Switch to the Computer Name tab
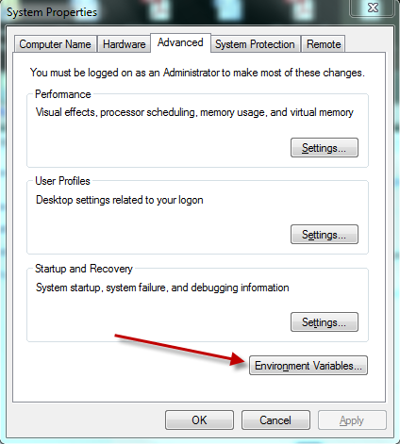This screenshot has height=444, width=400. [56, 44]
